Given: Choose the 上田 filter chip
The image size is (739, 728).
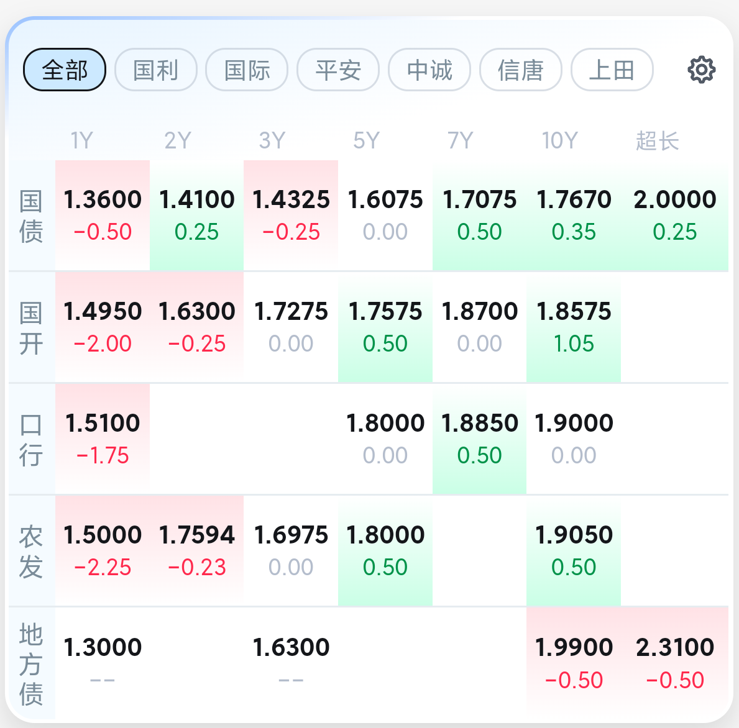Looking at the screenshot, I should pyautogui.click(x=612, y=70).
